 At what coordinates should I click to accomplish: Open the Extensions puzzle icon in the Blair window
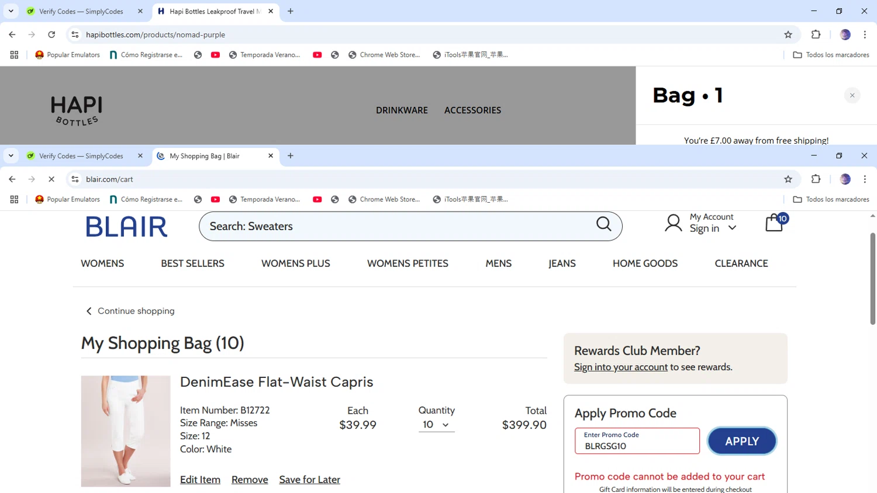click(x=816, y=179)
